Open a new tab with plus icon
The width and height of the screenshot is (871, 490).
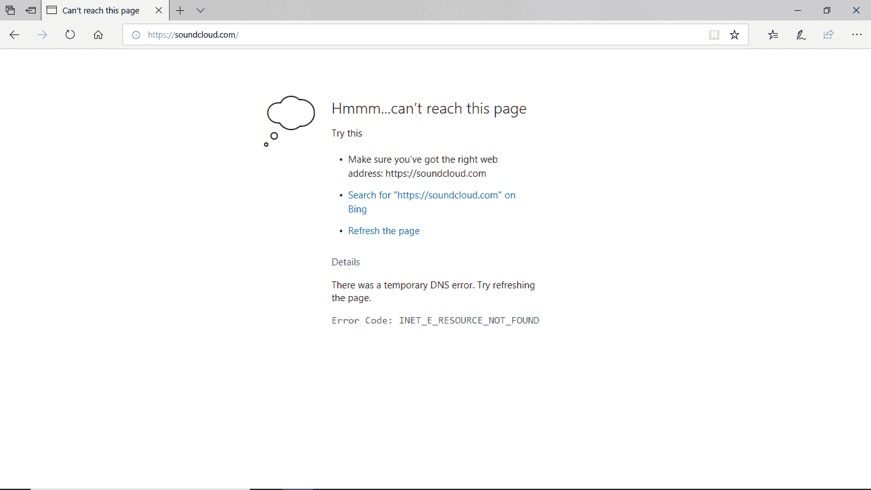coord(180,10)
